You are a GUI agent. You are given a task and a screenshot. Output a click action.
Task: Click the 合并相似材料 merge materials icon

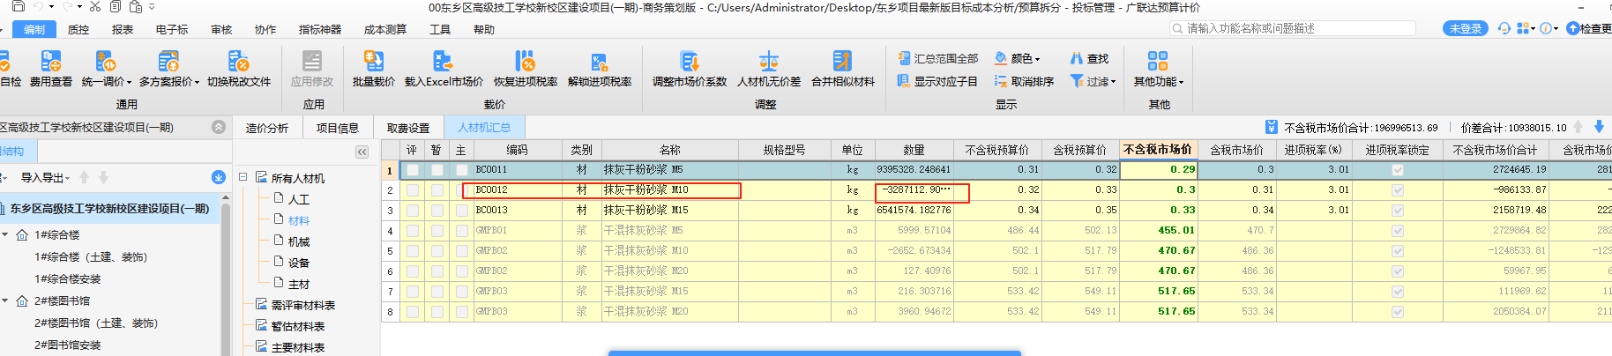pyautogui.click(x=842, y=61)
